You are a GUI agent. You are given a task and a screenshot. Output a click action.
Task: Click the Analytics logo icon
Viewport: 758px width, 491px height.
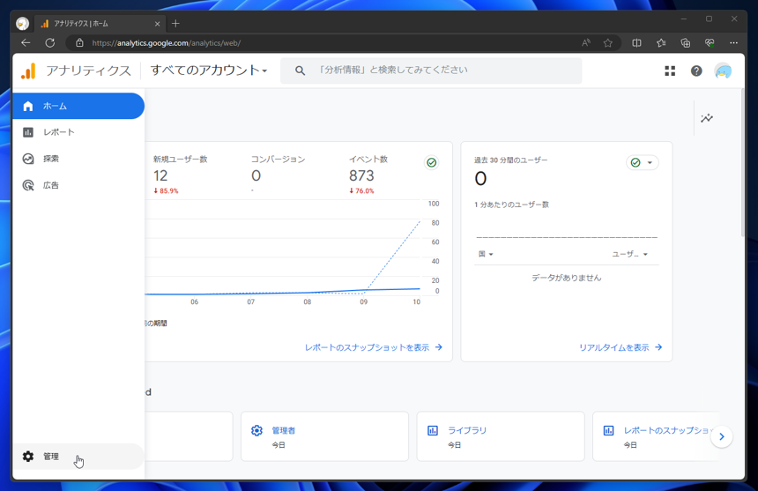[x=28, y=71]
